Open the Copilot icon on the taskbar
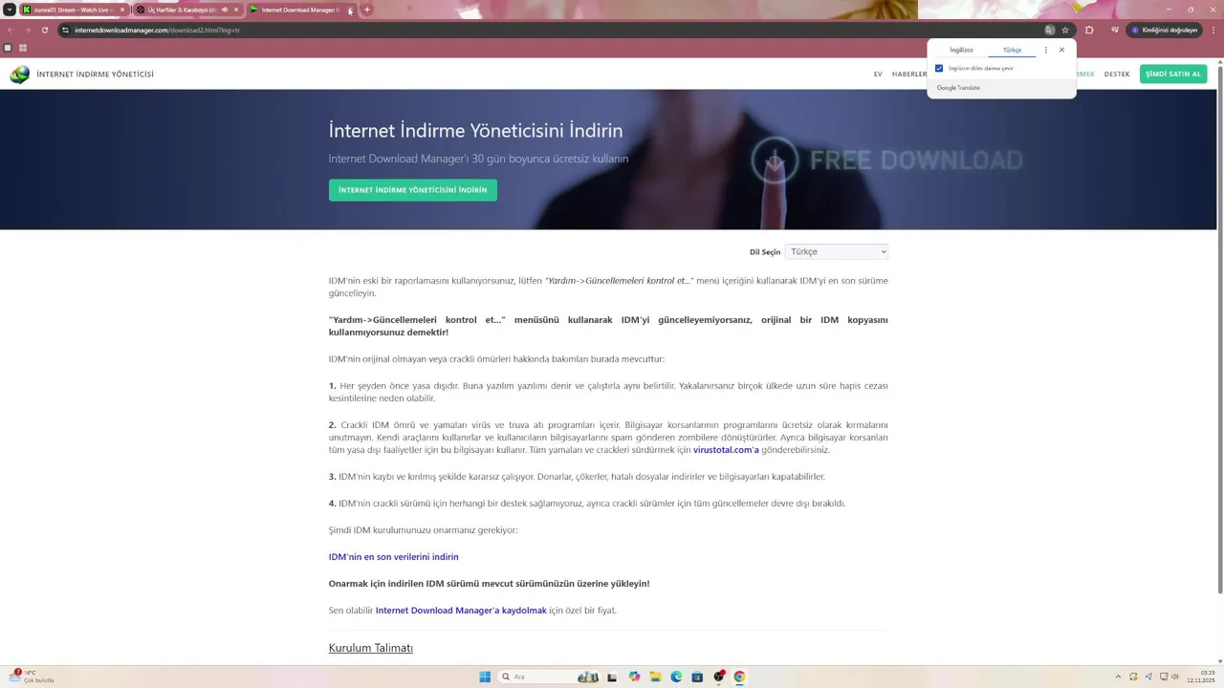Screen dimensions: 1224x688 coord(634,677)
